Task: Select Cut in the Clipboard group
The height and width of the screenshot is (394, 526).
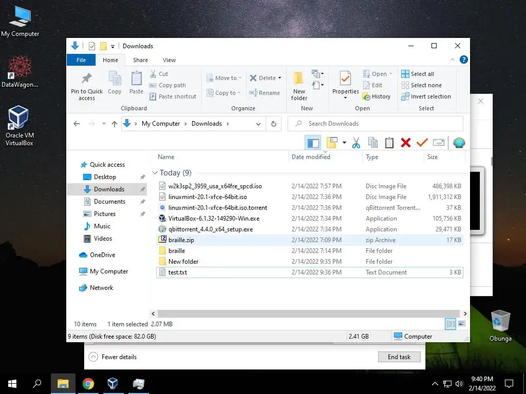Action: pos(159,74)
